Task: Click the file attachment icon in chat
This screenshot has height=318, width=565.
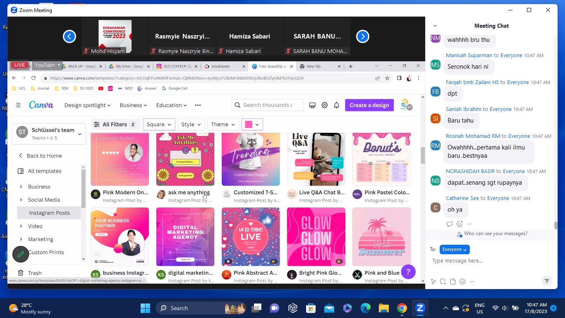Action: [452, 282]
